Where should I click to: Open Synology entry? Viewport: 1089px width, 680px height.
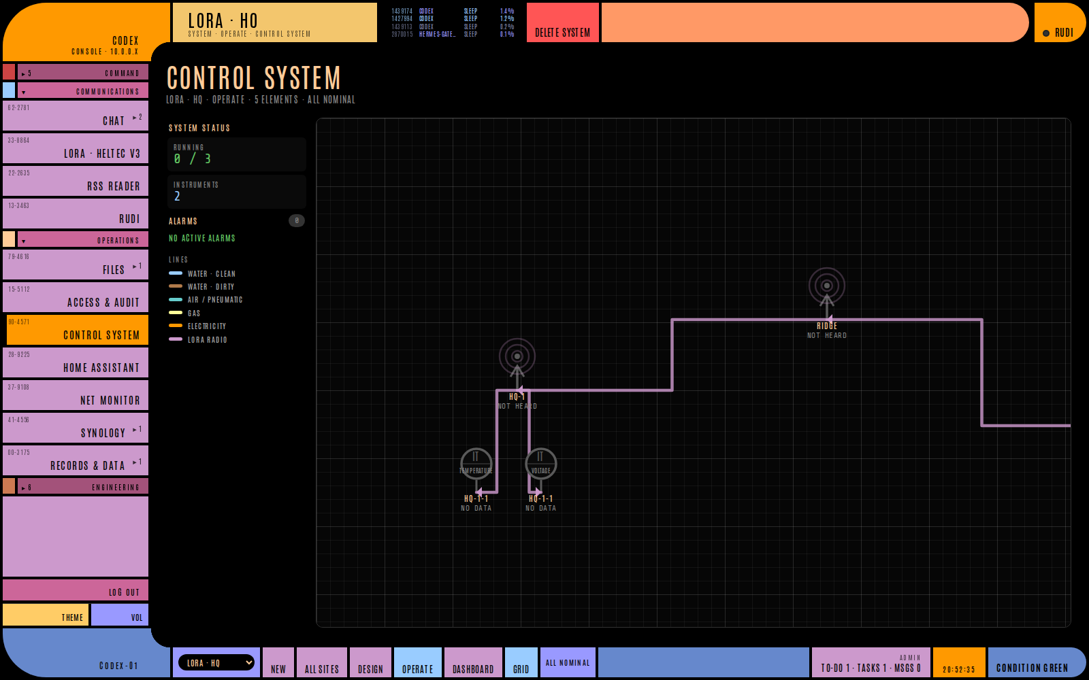(x=76, y=428)
